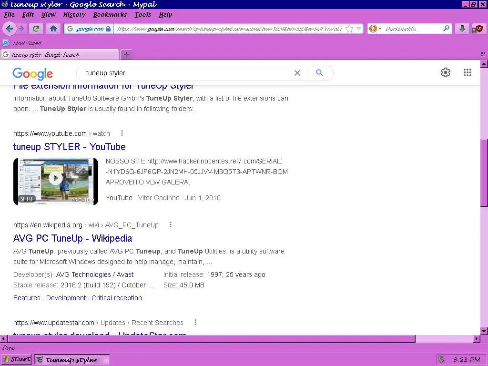The height and width of the screenshot is (366, 488).
Task: Click the vertical scrollbar up arrow
Action: pyautogui.click(x=484, y=64)
